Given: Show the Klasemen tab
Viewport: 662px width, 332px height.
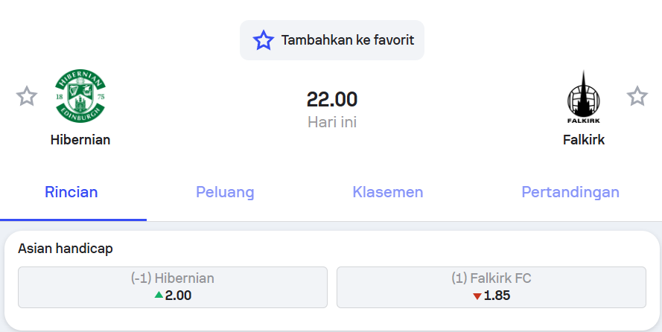Looking at the screenshot, I should tap(387, 192).
